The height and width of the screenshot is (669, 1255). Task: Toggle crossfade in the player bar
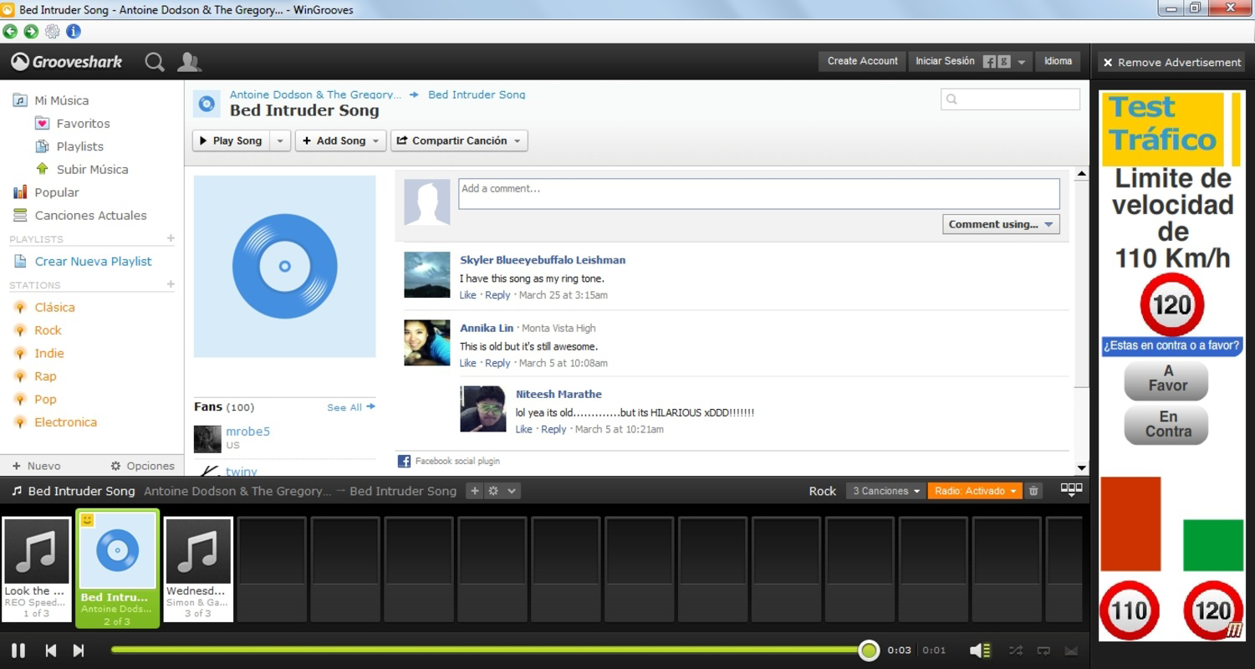point(1071,650)
